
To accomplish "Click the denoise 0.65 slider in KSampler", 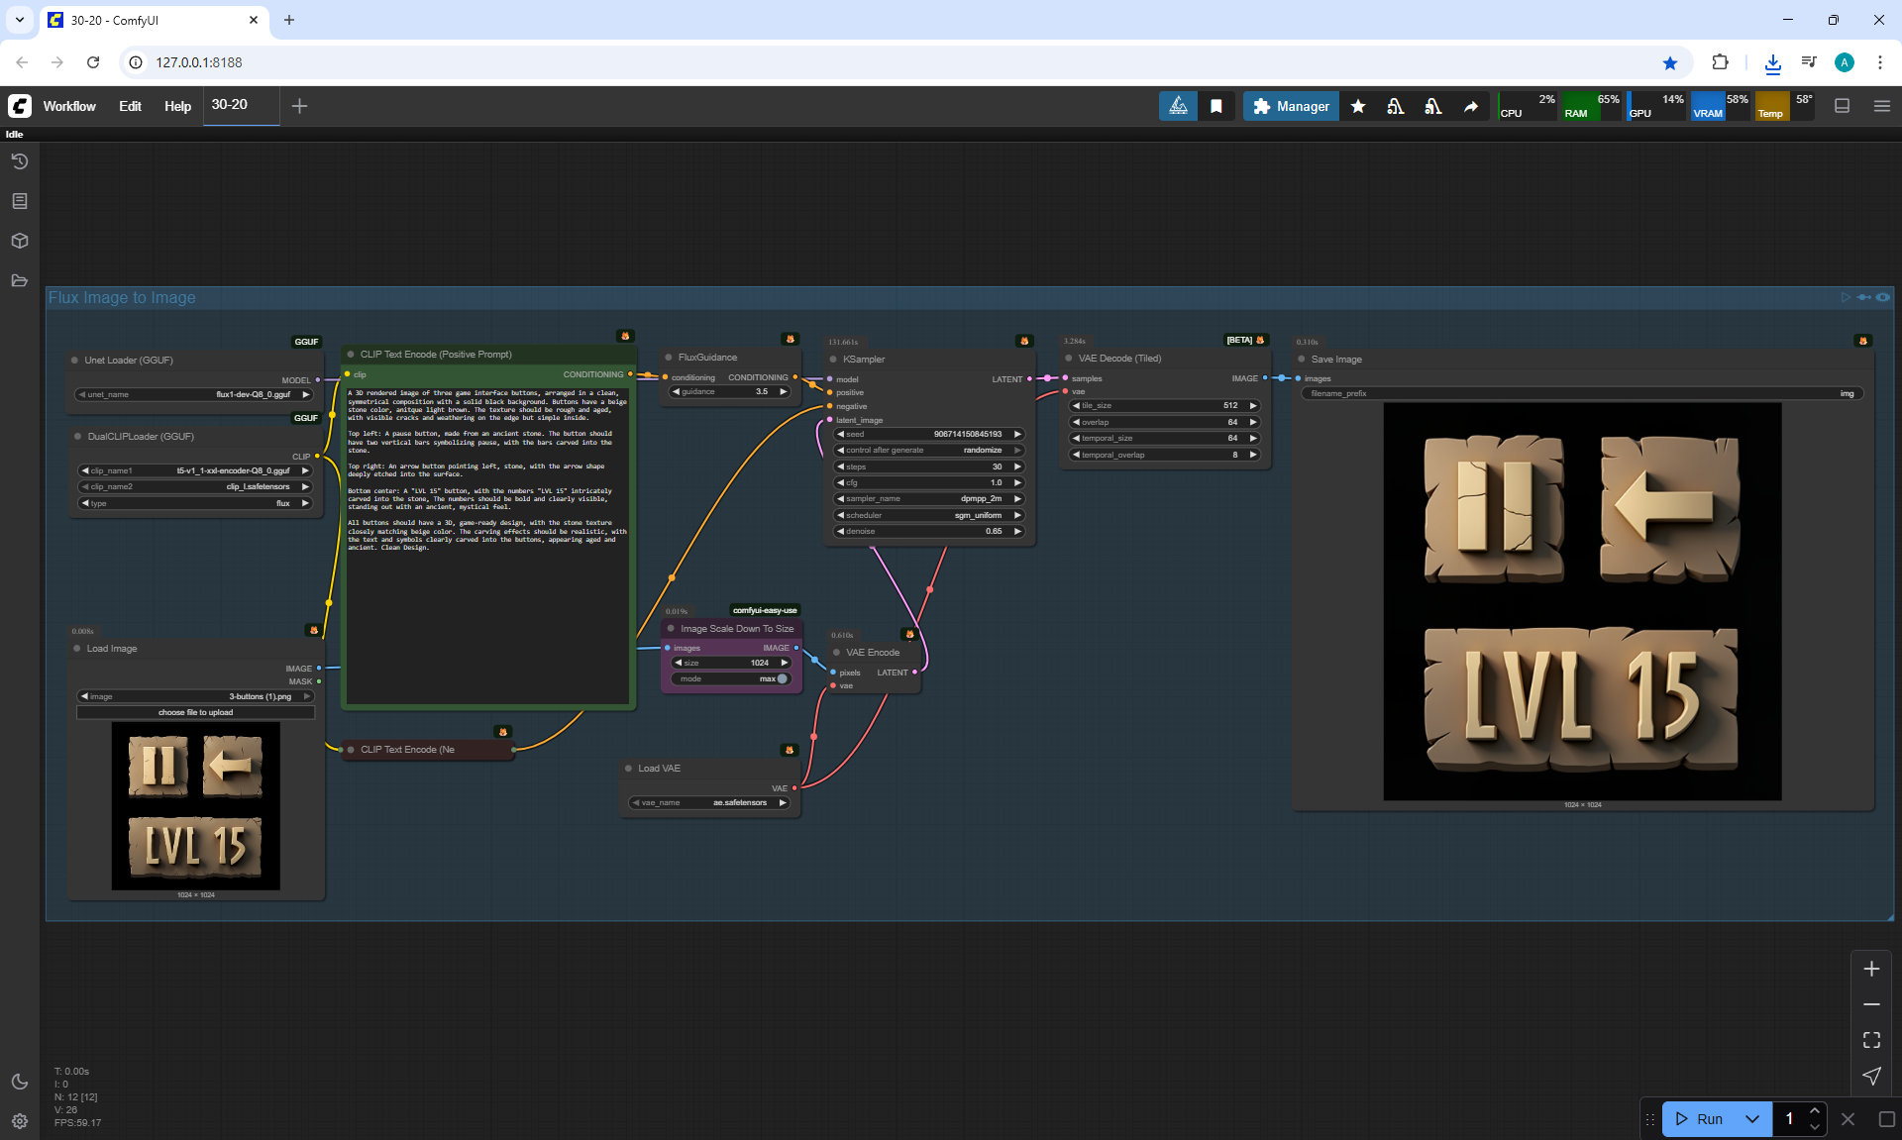I will (x=928, y=532).
